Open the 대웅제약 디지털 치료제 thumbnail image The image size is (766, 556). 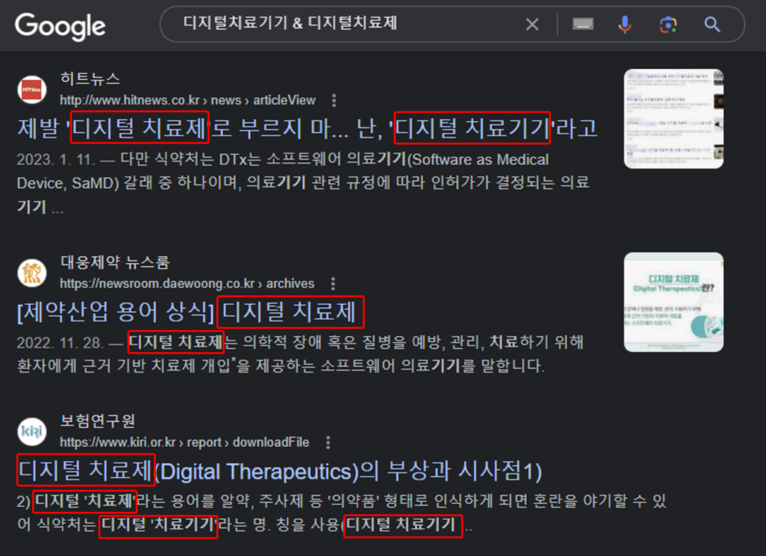(x=674, y=302)
